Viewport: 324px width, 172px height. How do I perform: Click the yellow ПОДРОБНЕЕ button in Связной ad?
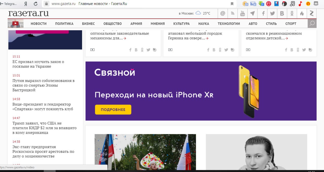click(113, 110)
